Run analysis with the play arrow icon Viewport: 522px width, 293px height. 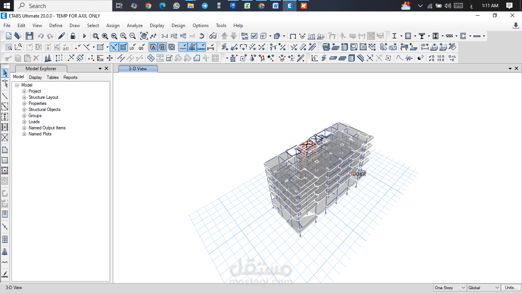pos(84,36)
